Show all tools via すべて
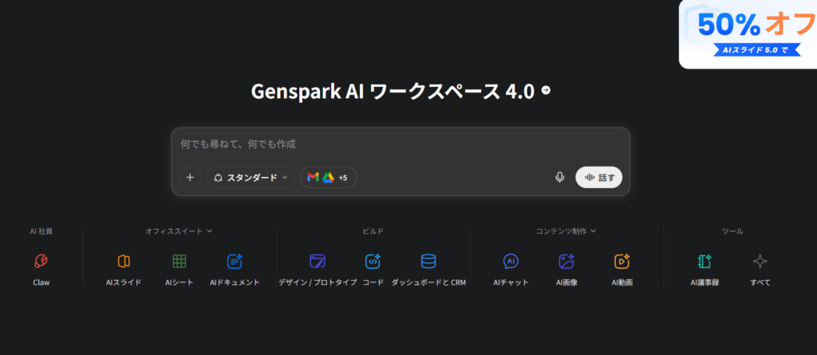Image resolution: width=817 pixels, height=355 pixels. click(x=760, y=270)
